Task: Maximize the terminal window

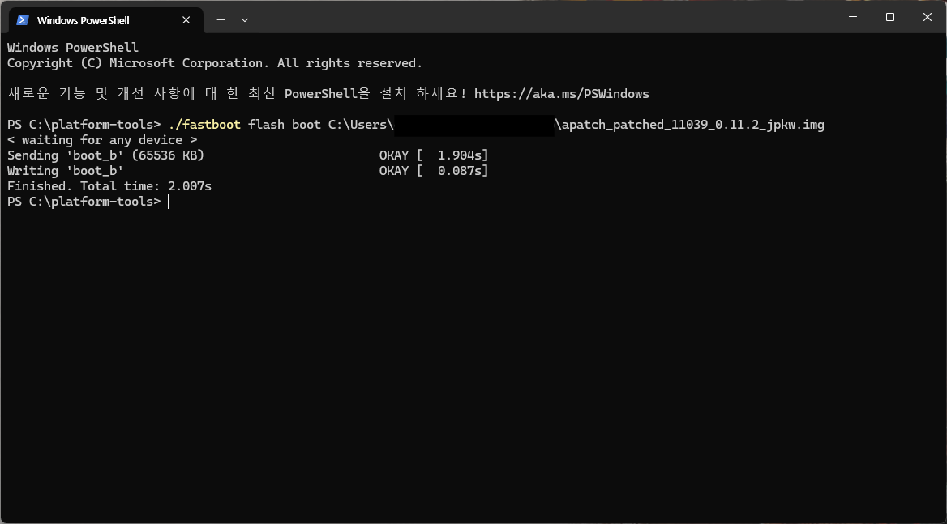Action: pyautogui.click(x=889, y=17)
